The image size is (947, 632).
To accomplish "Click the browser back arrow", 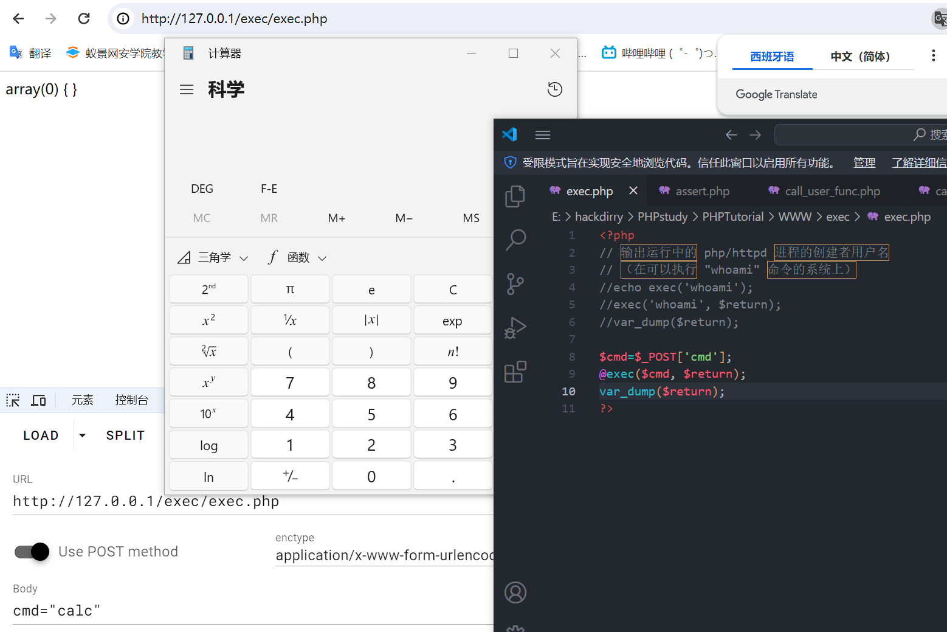I will [x=18, y=18].
